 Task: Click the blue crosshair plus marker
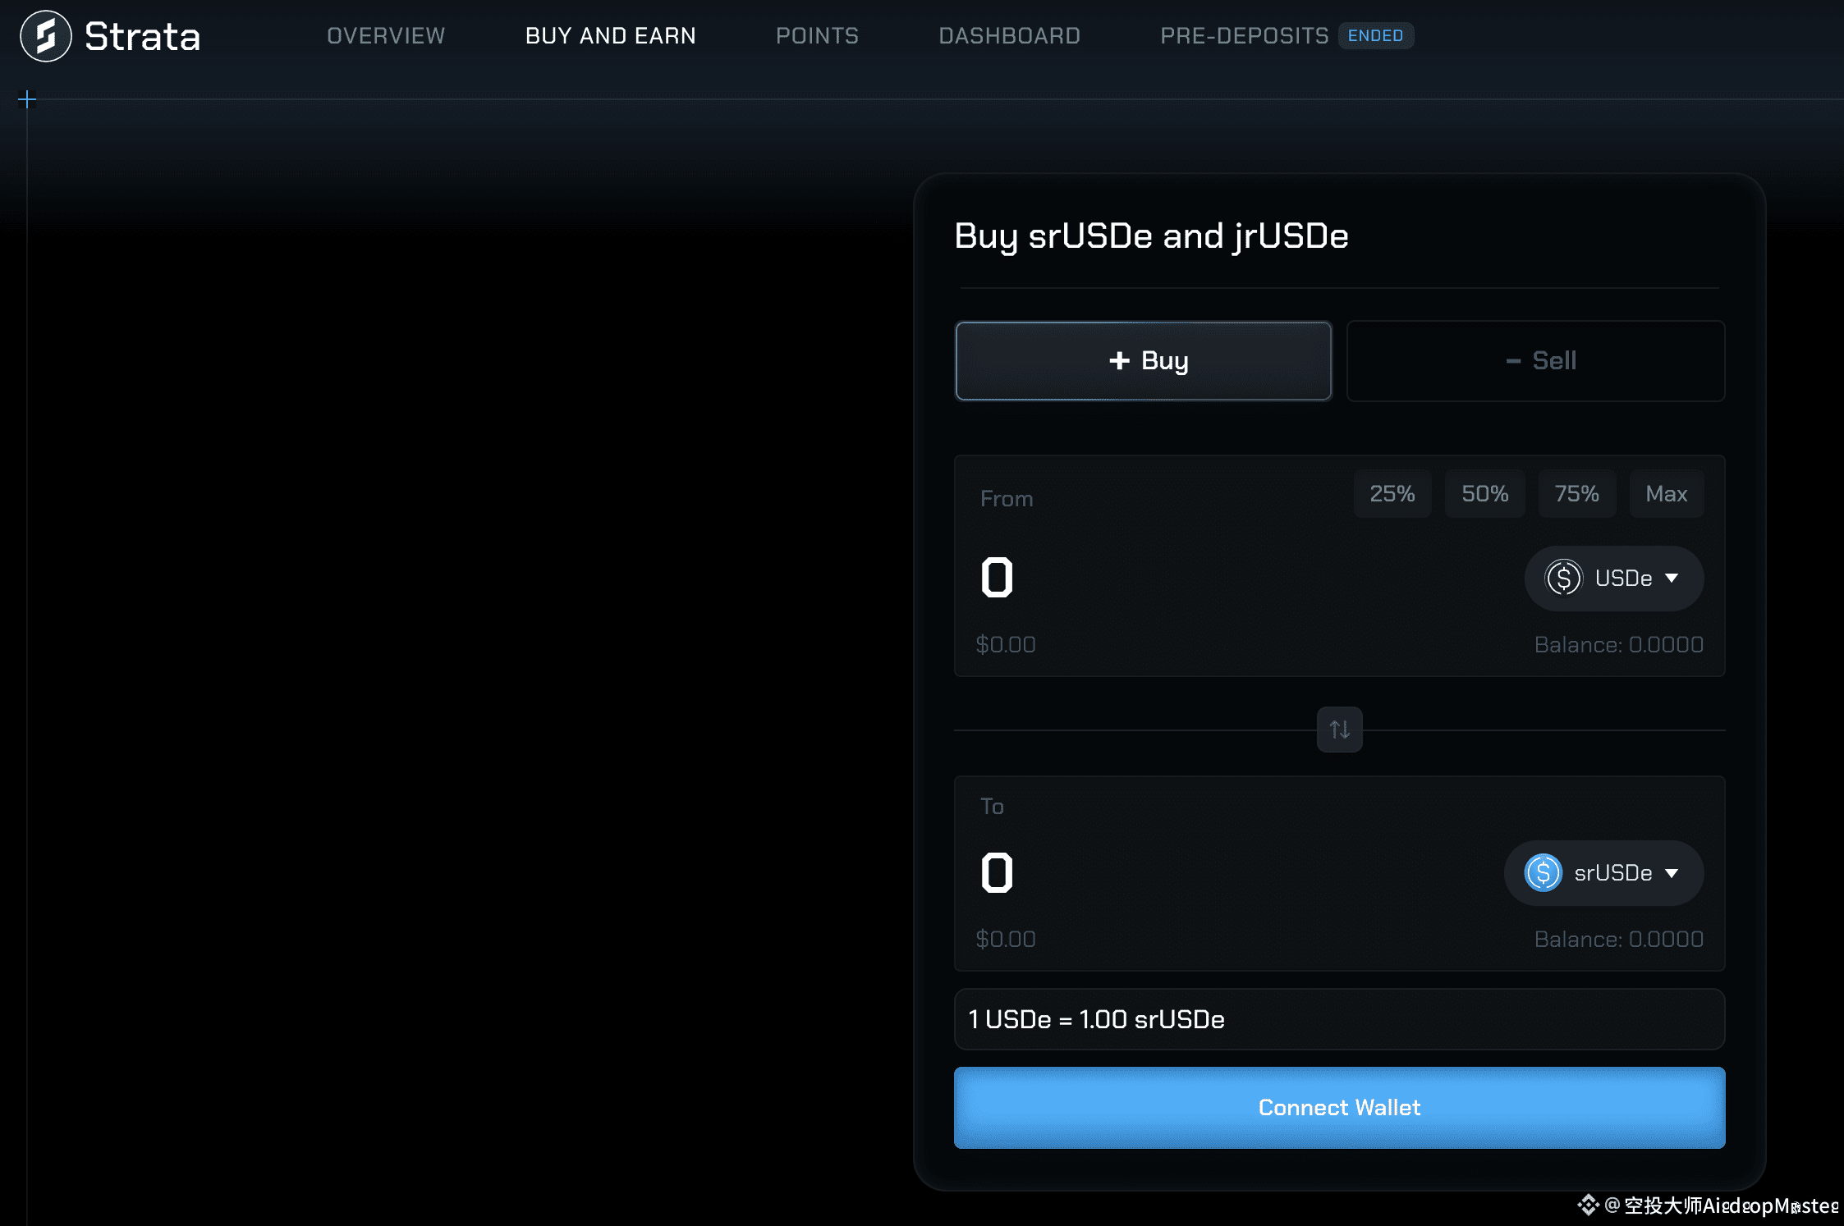pos(27,100)
